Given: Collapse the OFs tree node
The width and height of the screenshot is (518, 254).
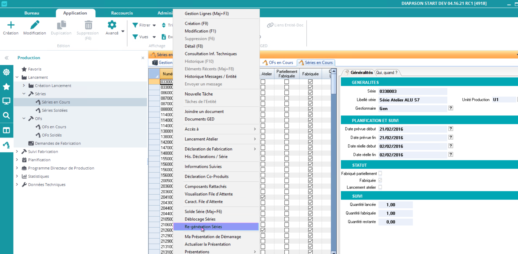Looking at the screenshot, I should (x=24, y=118).
